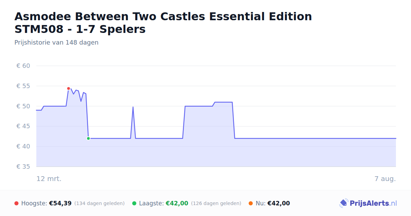Click the product title Asmodee Between Two Castles
Screen dimensions: 411x216
point(163,23)
